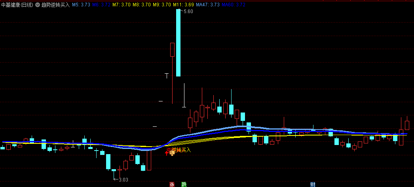Click the tall cyan candlestick at the 5.60 peak
414x187 pixels.
[178, 43]
